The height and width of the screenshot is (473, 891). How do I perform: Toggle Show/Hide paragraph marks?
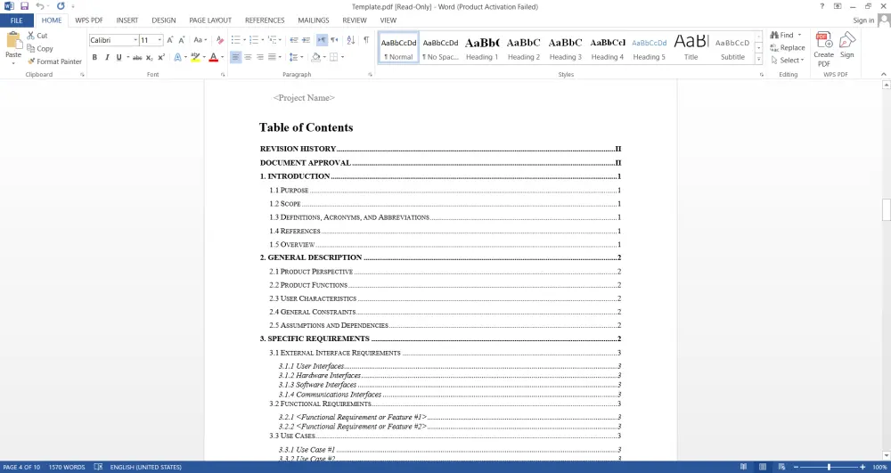[366, 40]
